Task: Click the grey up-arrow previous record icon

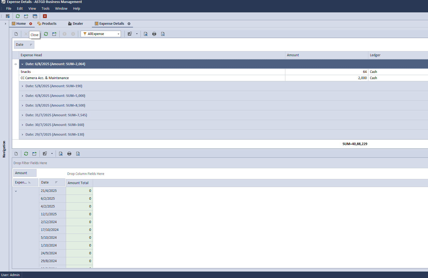Action: (64, 34)
